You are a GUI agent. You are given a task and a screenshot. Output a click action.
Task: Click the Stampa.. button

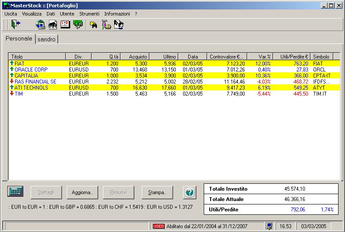[157, 192]
